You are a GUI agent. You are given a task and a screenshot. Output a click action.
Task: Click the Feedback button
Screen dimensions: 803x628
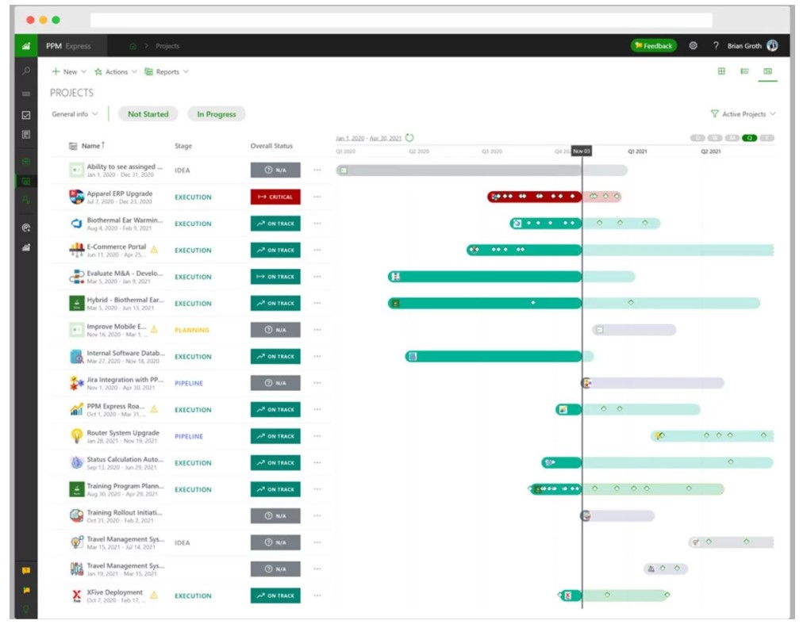[x=654, y=45]
